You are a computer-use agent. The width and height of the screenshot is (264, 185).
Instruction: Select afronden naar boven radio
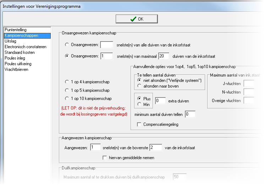click(x=139, y=86)
